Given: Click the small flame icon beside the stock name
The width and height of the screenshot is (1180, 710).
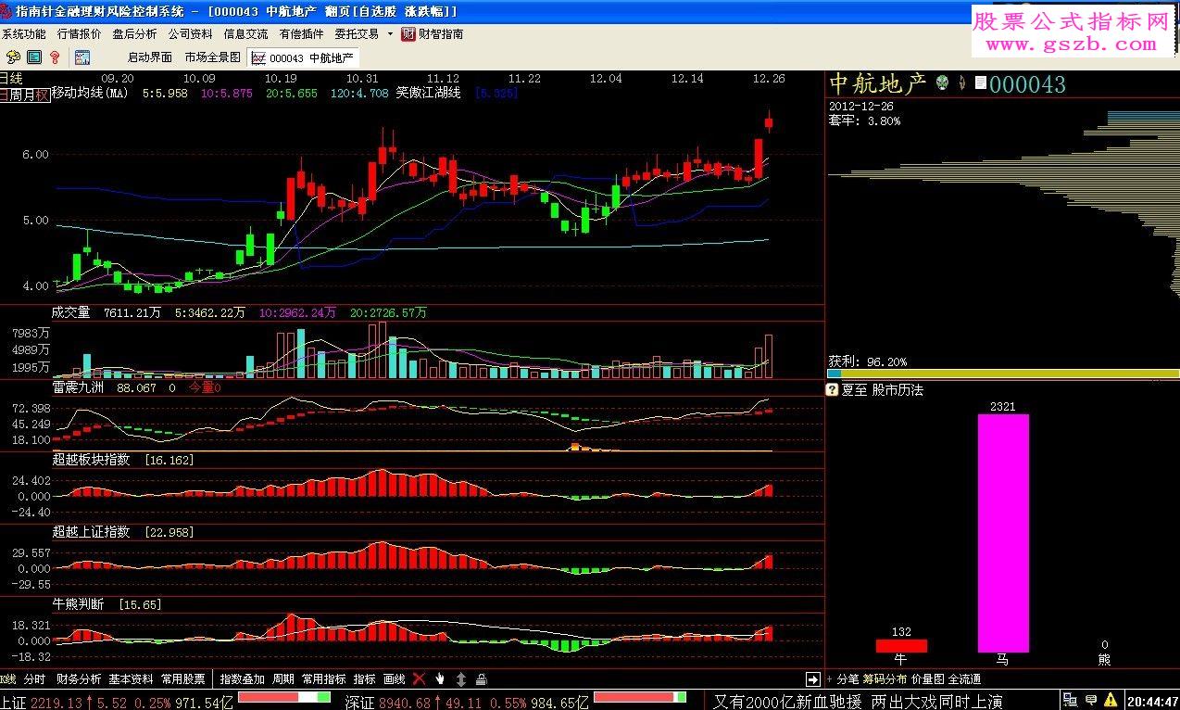Looking at the screenshot, I should coord(962,83).
